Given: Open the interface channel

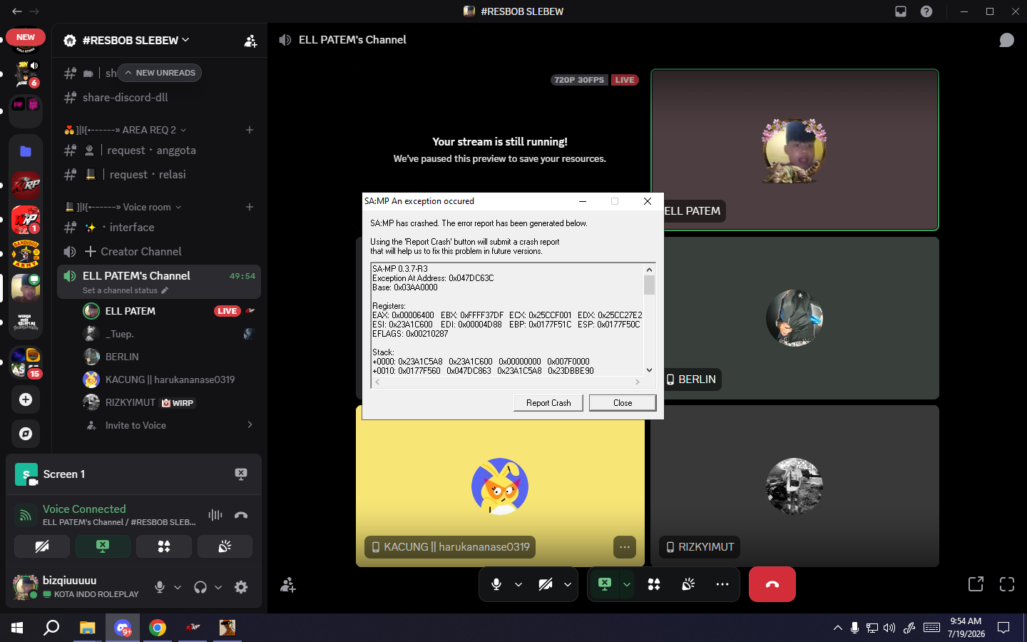Looking at the screenshot, I should pos(159,228).
